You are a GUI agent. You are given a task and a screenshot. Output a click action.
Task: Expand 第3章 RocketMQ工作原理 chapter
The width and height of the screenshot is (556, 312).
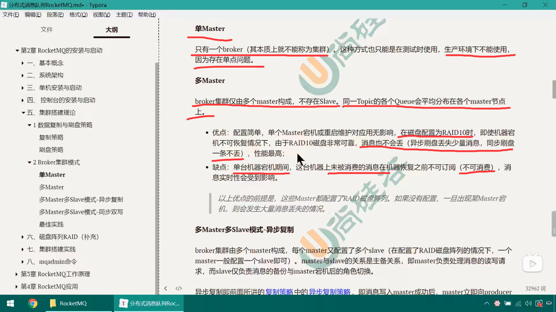[x=17, y=274]
